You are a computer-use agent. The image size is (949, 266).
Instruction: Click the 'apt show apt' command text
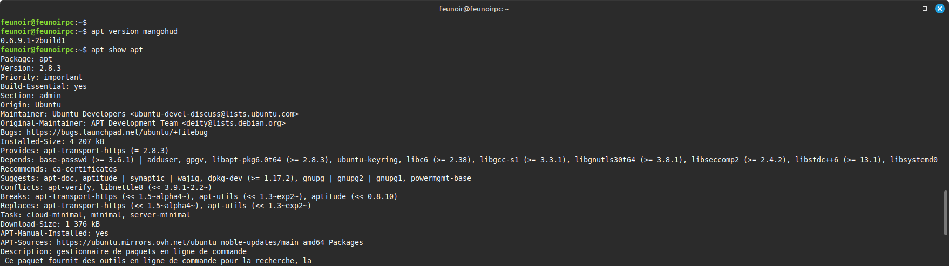tap(117, 50)
